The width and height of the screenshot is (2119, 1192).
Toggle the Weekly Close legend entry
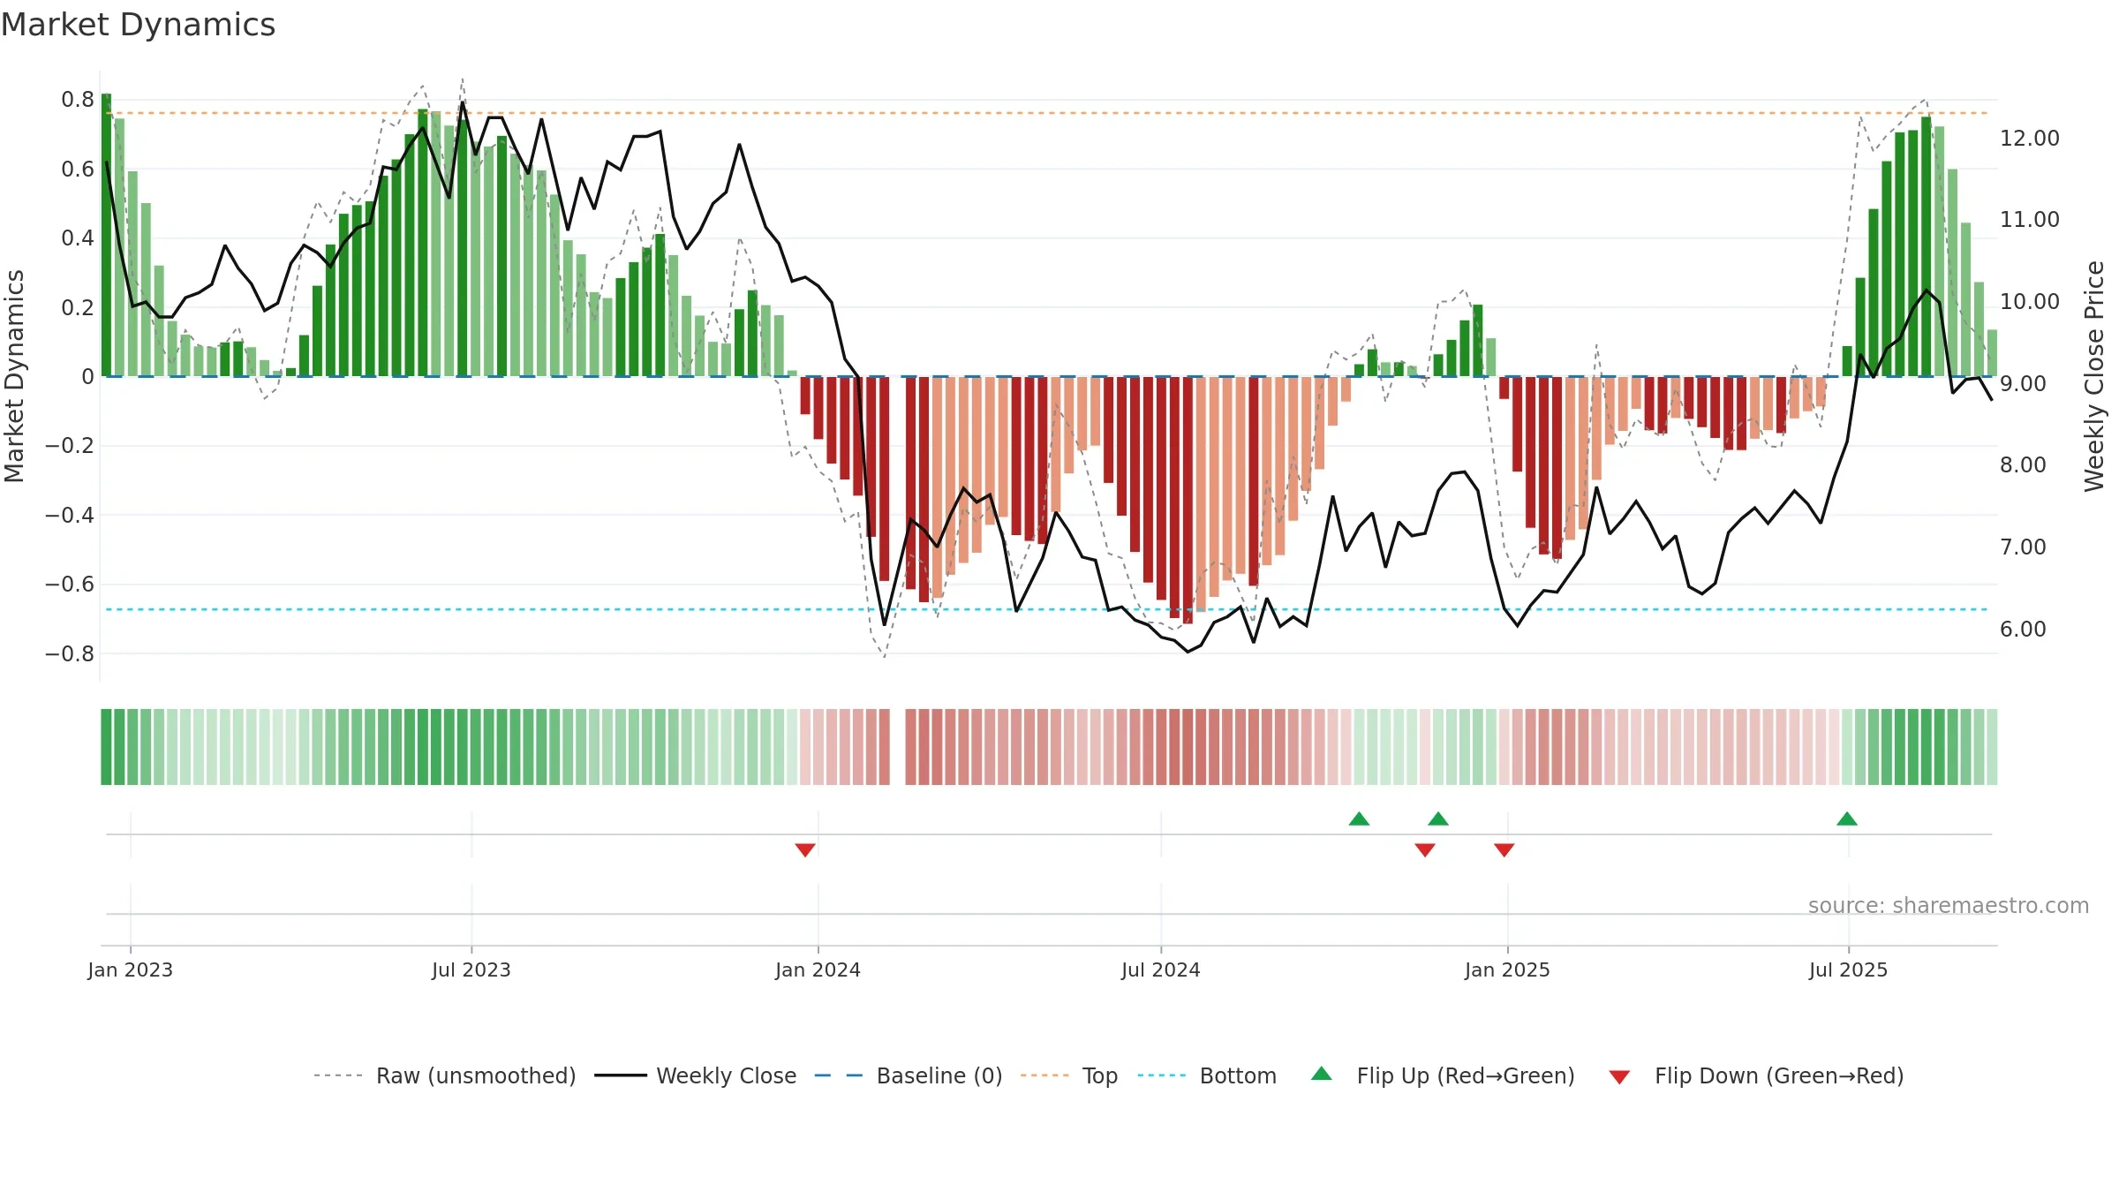click(695, 1075)
